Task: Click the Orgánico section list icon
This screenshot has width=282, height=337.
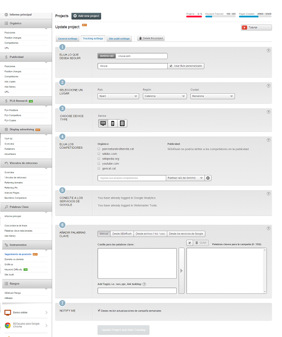Action: 6,23
